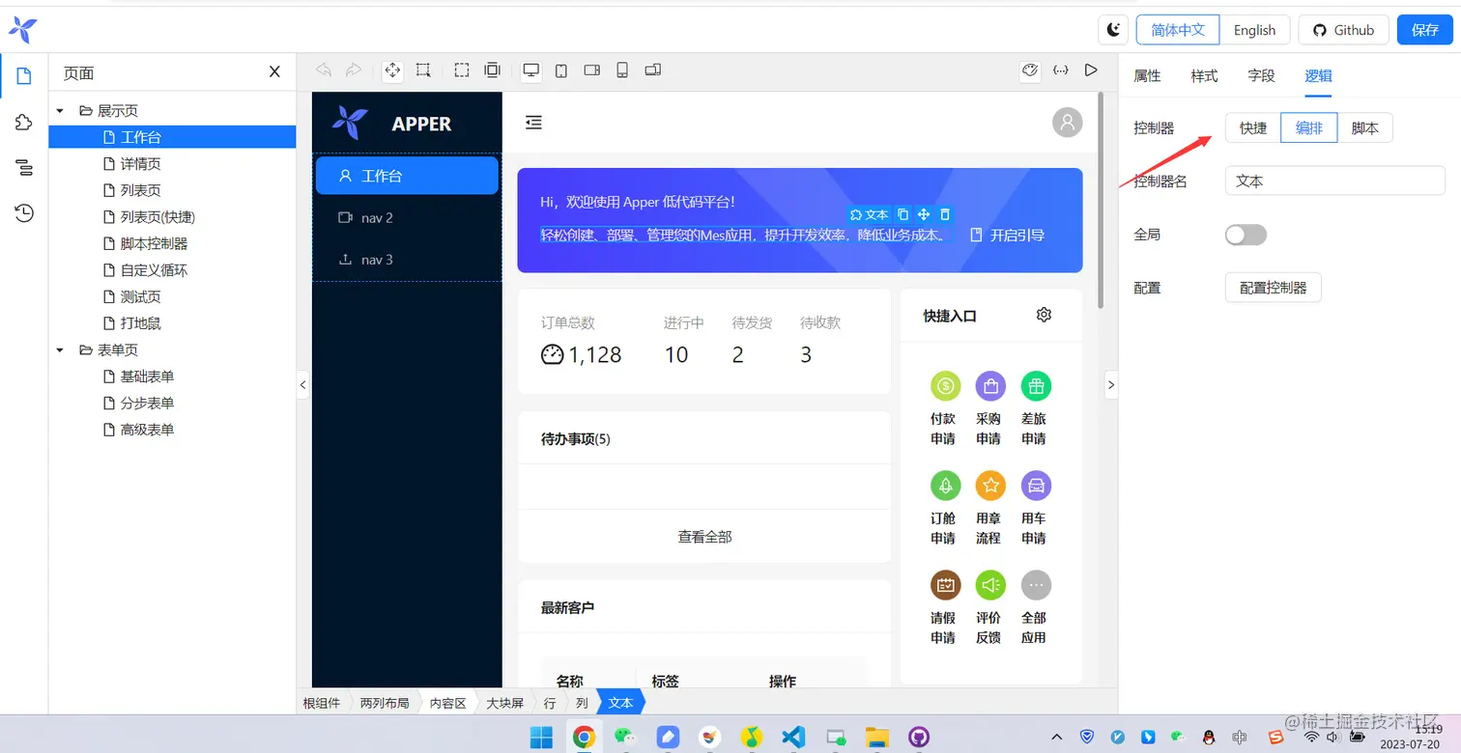
Task: Click the copy icon on selected 文本 toolbar
Action: (902, 214)
